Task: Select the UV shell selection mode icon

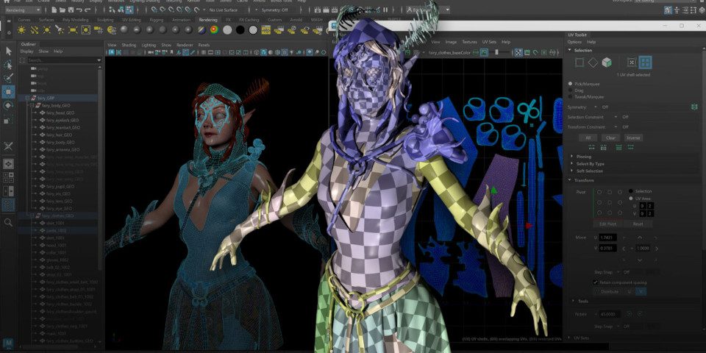Action: [x=645, y=63]
